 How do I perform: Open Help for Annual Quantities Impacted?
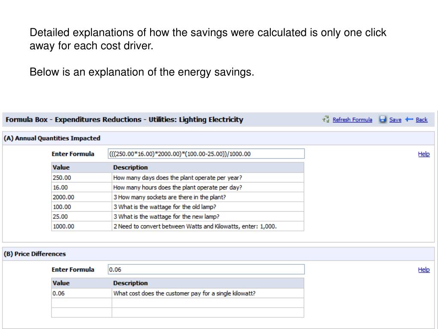[424, 154]
